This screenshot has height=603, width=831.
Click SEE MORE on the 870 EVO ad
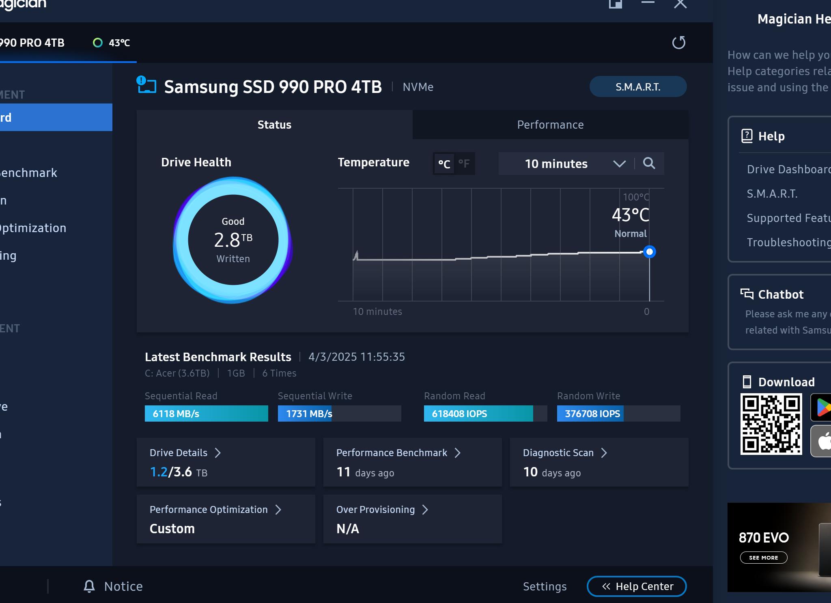pyautogui.click(x=764, y=558)
